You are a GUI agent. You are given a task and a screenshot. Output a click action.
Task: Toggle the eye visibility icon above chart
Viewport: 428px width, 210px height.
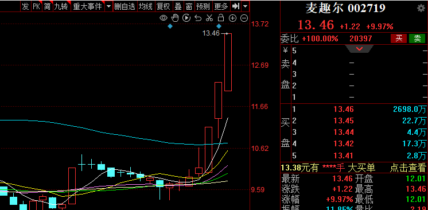[x=164, y=18]
